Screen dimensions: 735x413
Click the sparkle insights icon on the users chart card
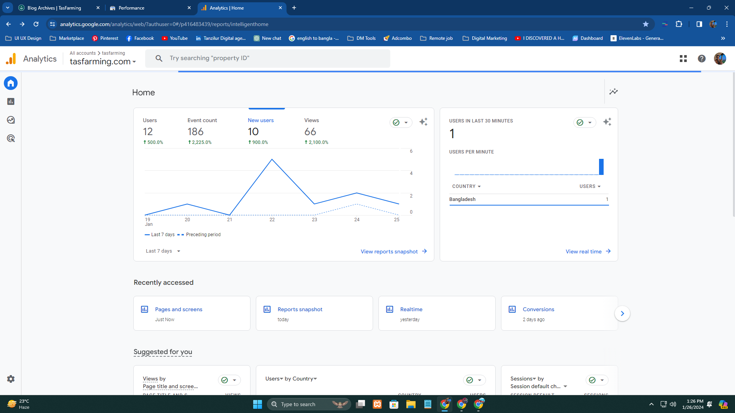click(x=423, y=122)
